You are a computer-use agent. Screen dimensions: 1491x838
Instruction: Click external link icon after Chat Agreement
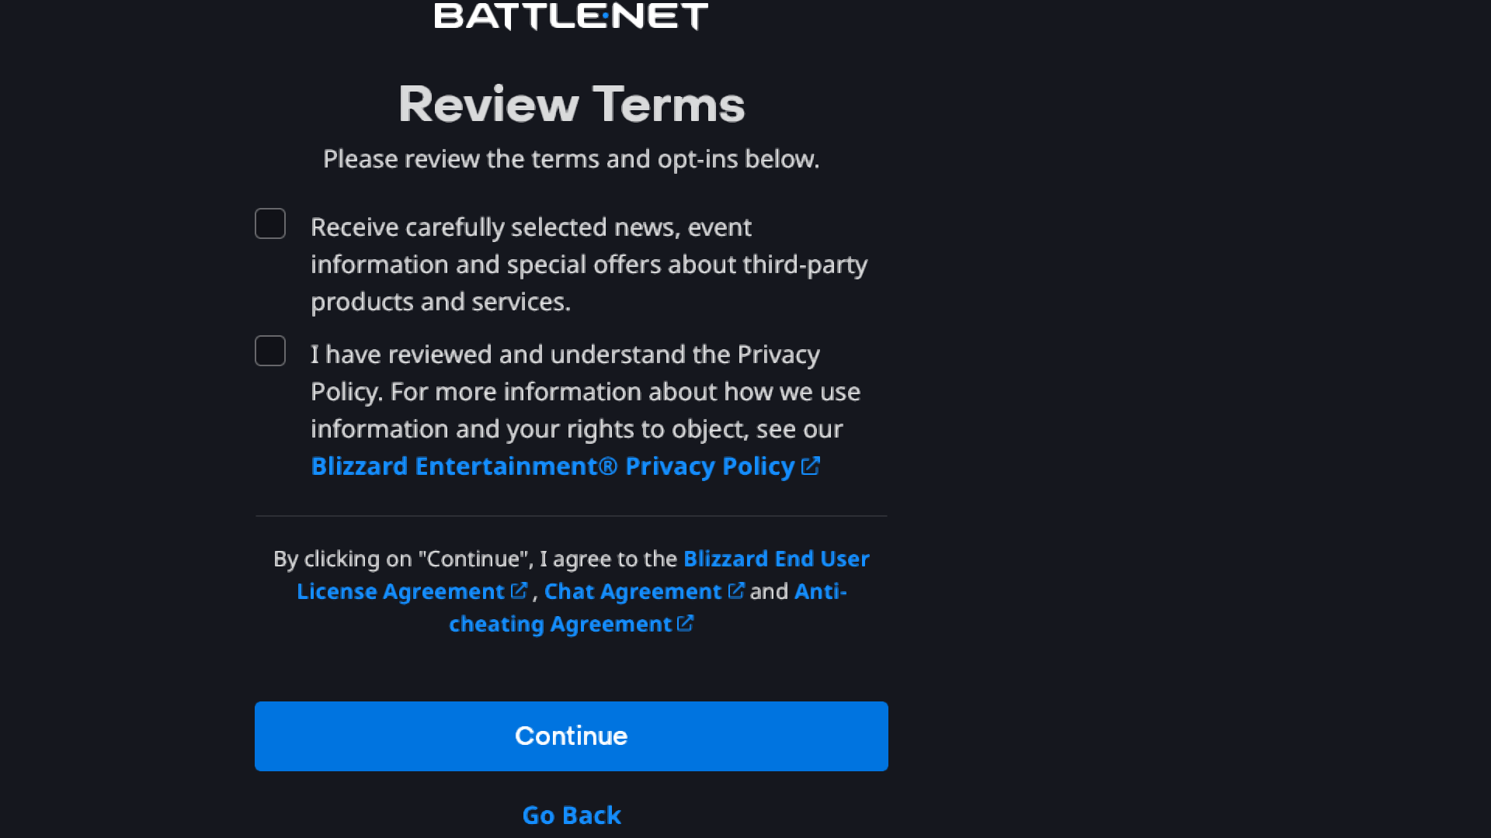pyautogui.click(x=735, y=591)
